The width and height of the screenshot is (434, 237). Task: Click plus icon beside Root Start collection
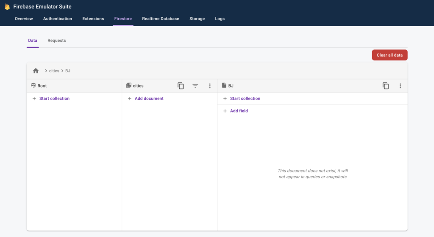(34, 98)
